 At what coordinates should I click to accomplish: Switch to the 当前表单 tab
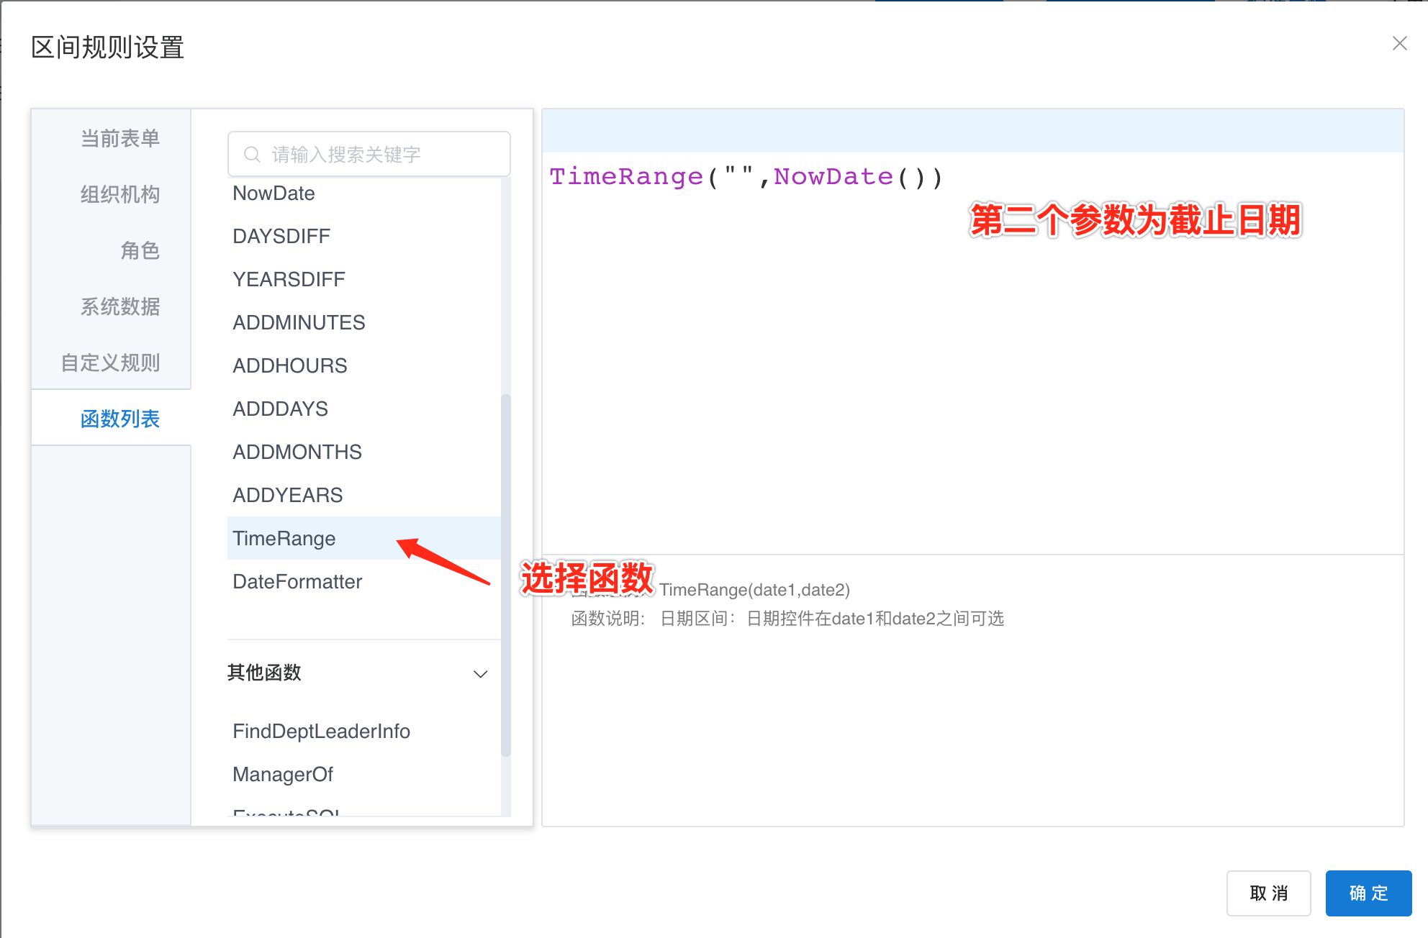119,138
